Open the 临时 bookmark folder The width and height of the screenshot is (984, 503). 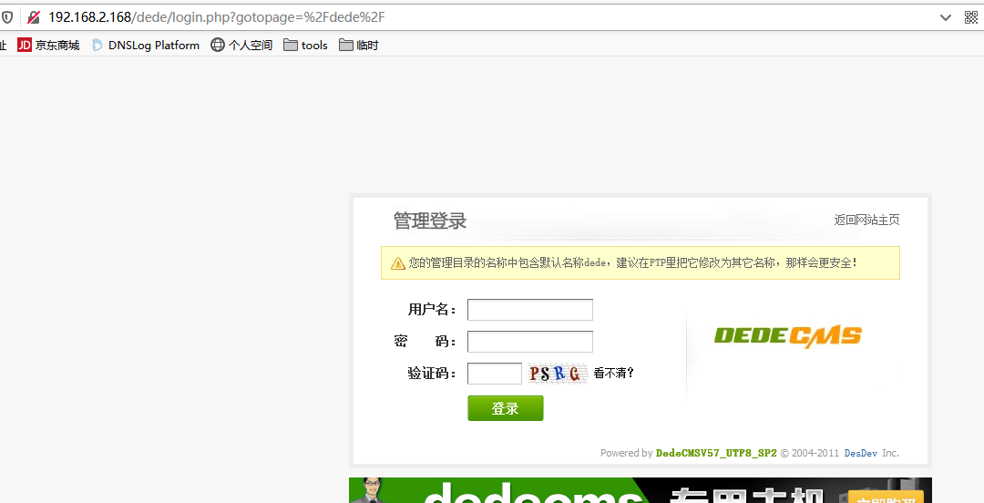point(359,46)
